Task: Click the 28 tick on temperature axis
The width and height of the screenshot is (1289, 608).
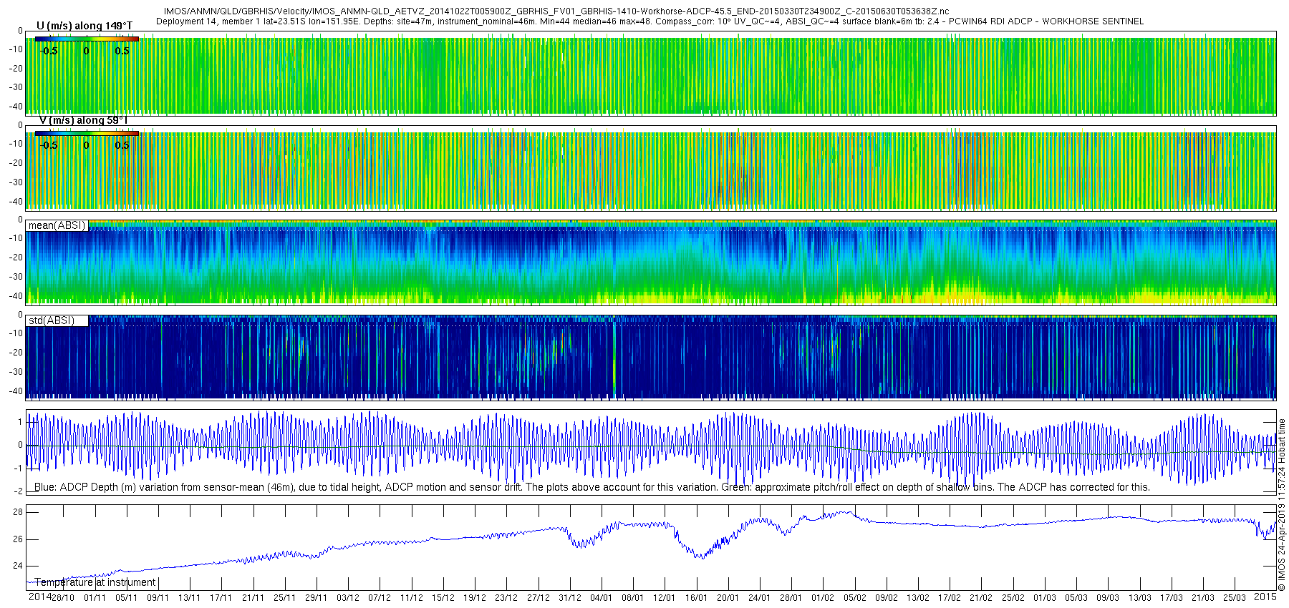Action: (18, 512)
